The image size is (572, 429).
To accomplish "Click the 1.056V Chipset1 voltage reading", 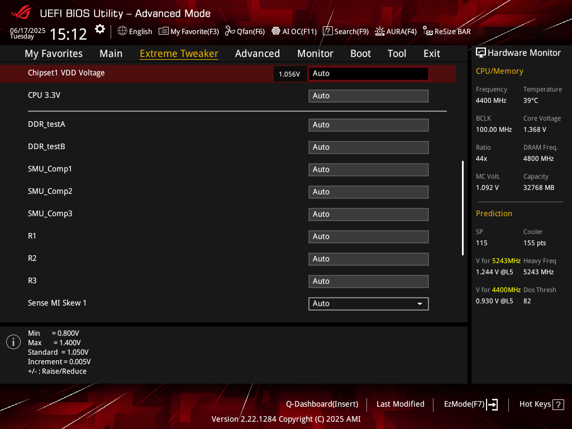I will pyautogui.click(x=289, y=74).
